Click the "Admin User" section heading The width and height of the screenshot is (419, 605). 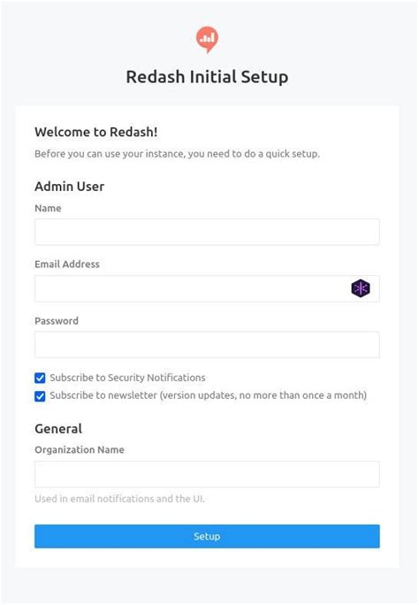[x=69, y=187]
